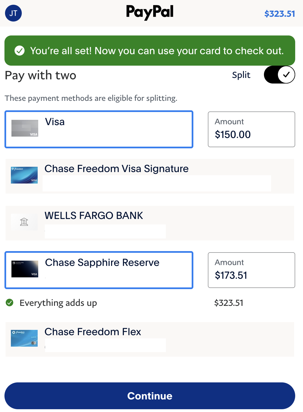Click the Continue button

150,396
